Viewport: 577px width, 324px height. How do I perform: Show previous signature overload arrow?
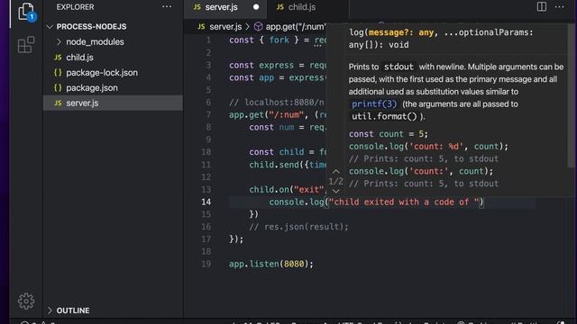point(335,172)
